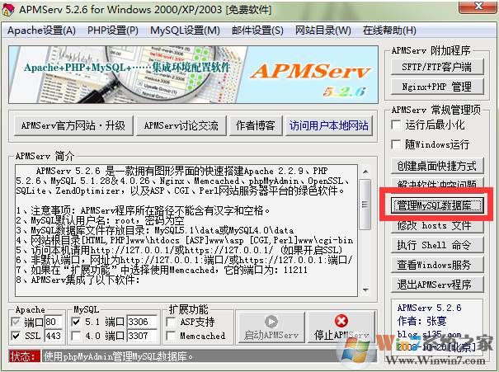Click the MySQL 4.0 port 3307 field
499x372 pixels.
(x=142, y=336)
